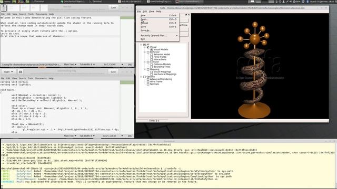Viewport: 337px width, 189px height.
Task: Click Save button in top editor
Action: coord(113,8)
